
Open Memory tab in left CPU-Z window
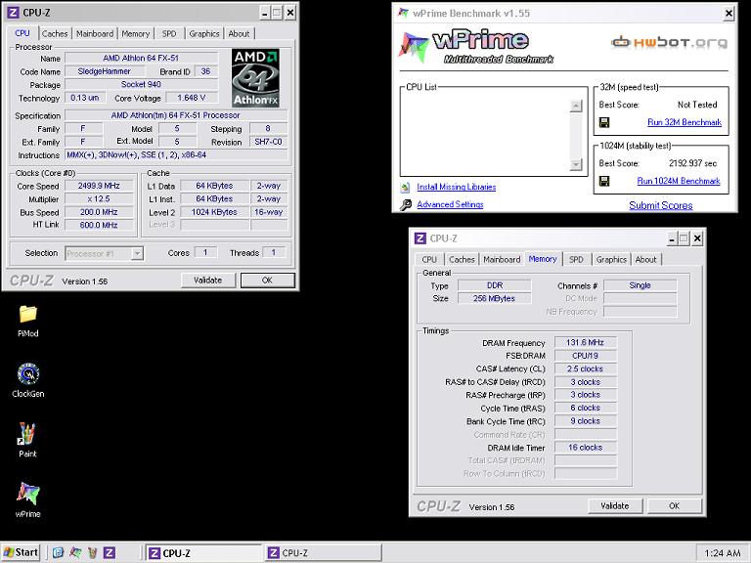click(136, 33)
